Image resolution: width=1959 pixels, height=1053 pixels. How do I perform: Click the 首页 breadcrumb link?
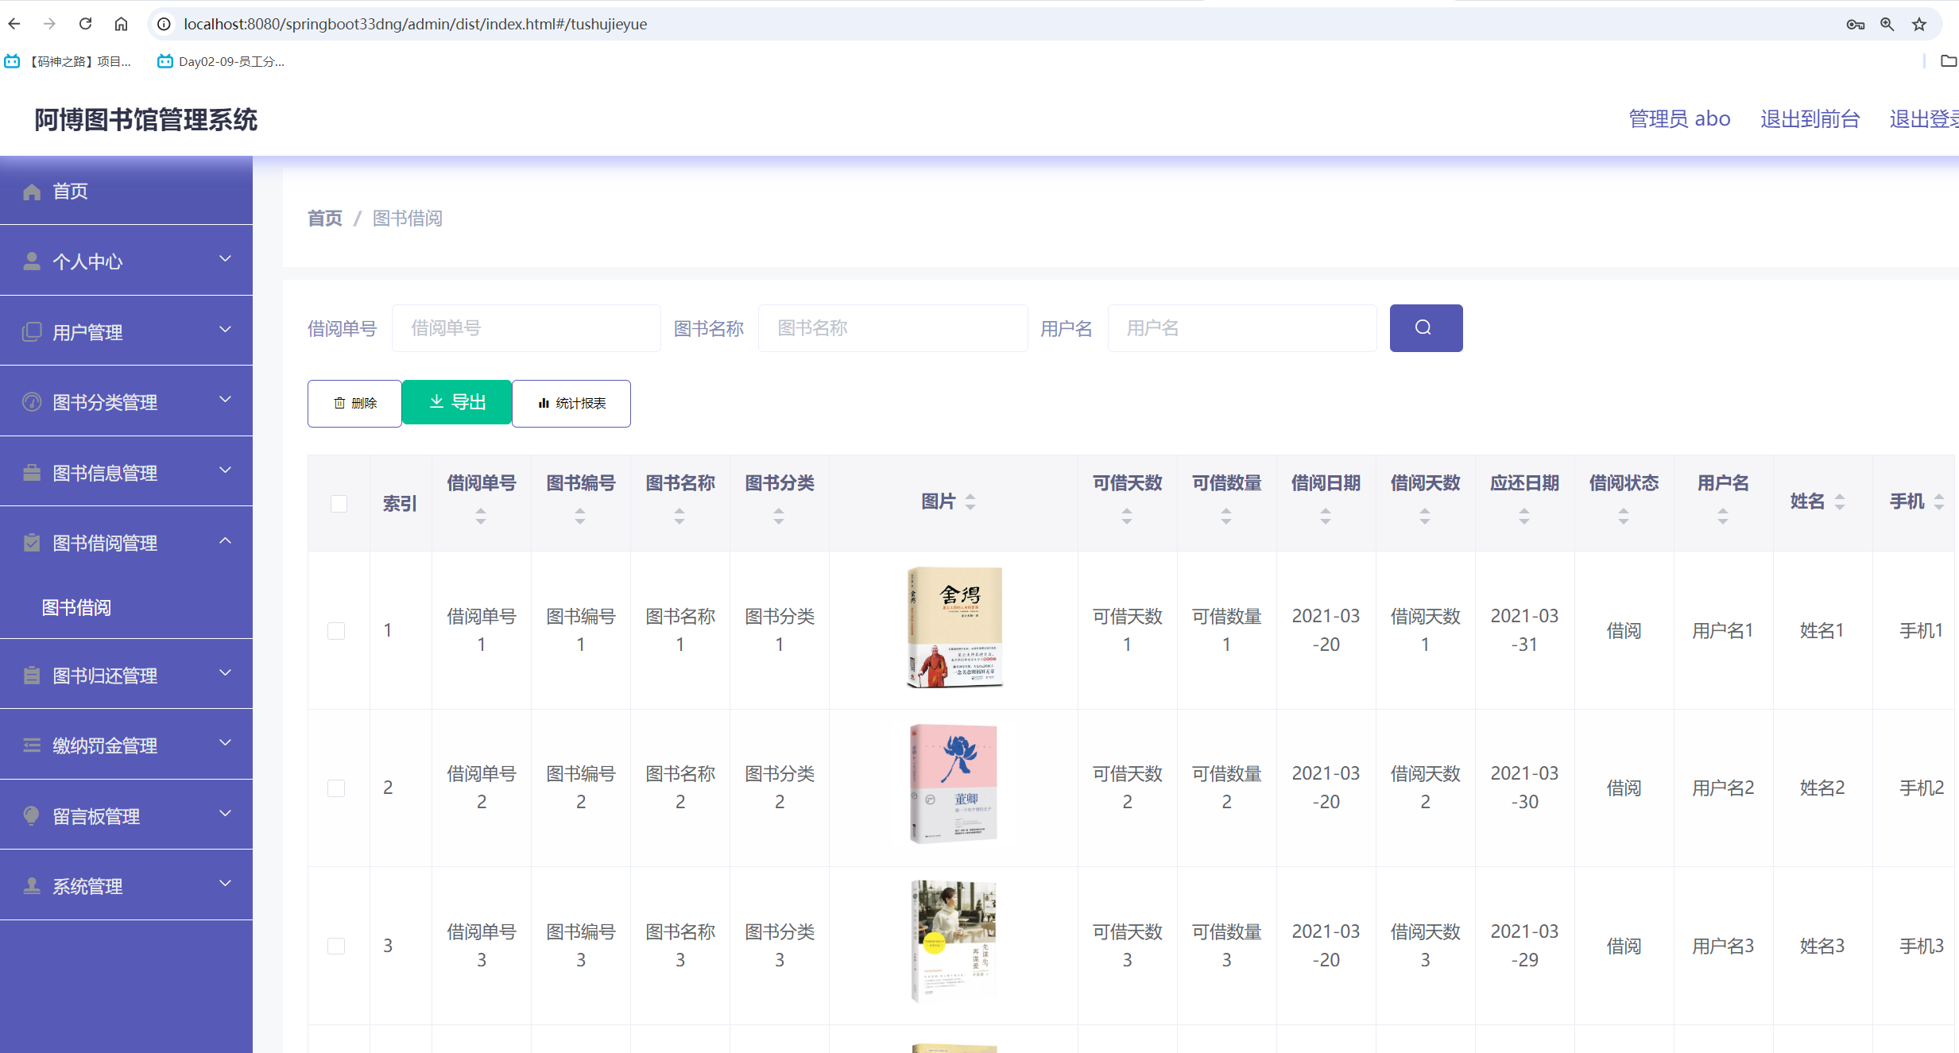(x=323, y=218)
